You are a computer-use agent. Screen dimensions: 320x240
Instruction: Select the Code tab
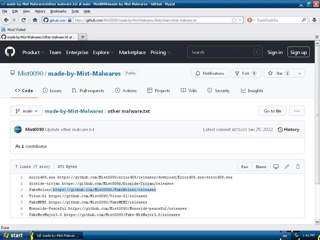coord(24,91)
